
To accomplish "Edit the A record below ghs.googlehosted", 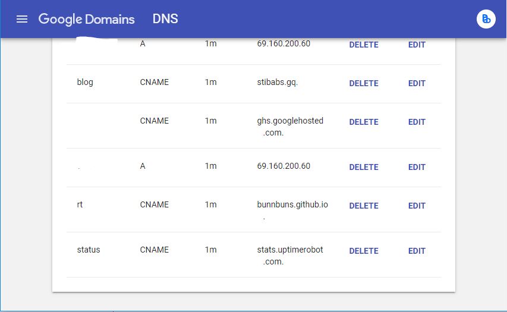I will tap(417, 168).
